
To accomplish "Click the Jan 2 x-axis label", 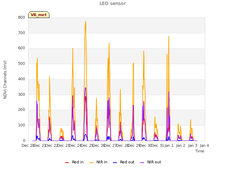I will [x=181, y=145].
